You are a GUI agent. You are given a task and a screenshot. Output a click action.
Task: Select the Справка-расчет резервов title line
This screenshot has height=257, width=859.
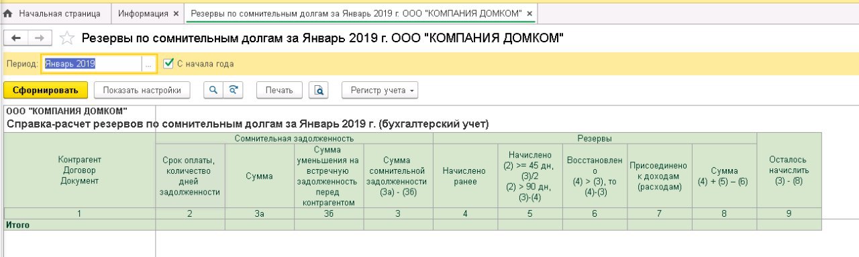(x=248, y=124)
